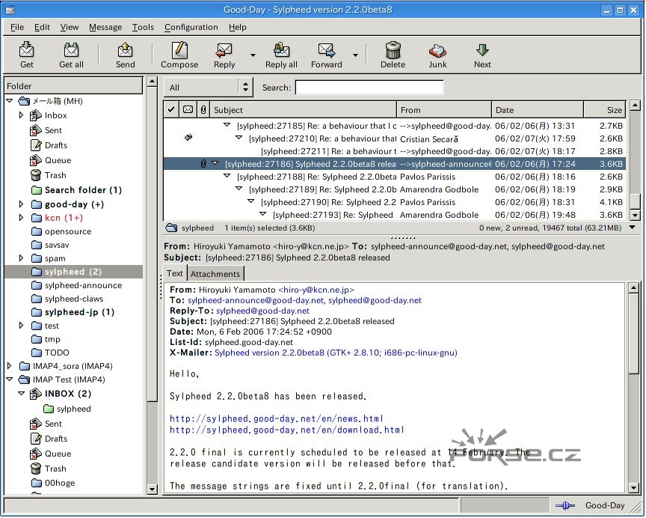
Task: Click hiro-y@kcn.ne.jp address in message body
Action: [316, 290]
